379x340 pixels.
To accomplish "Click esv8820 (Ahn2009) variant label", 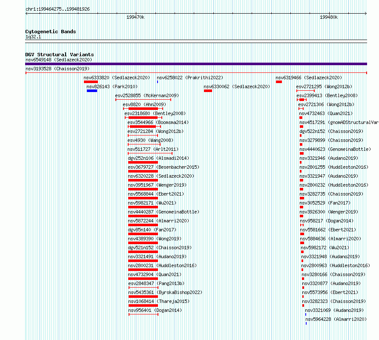I will (144, 104).
